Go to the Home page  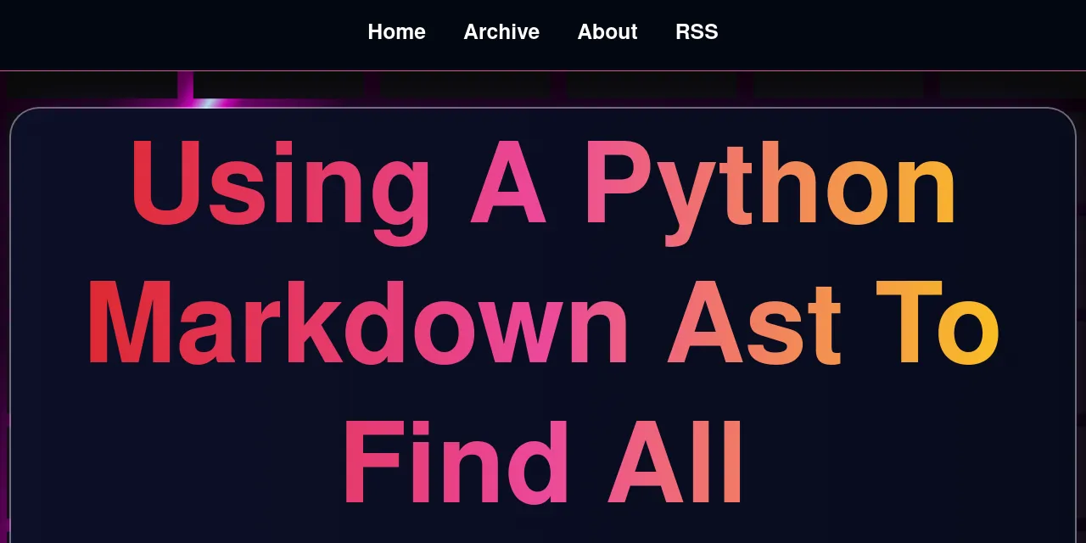tap(396, 31)
